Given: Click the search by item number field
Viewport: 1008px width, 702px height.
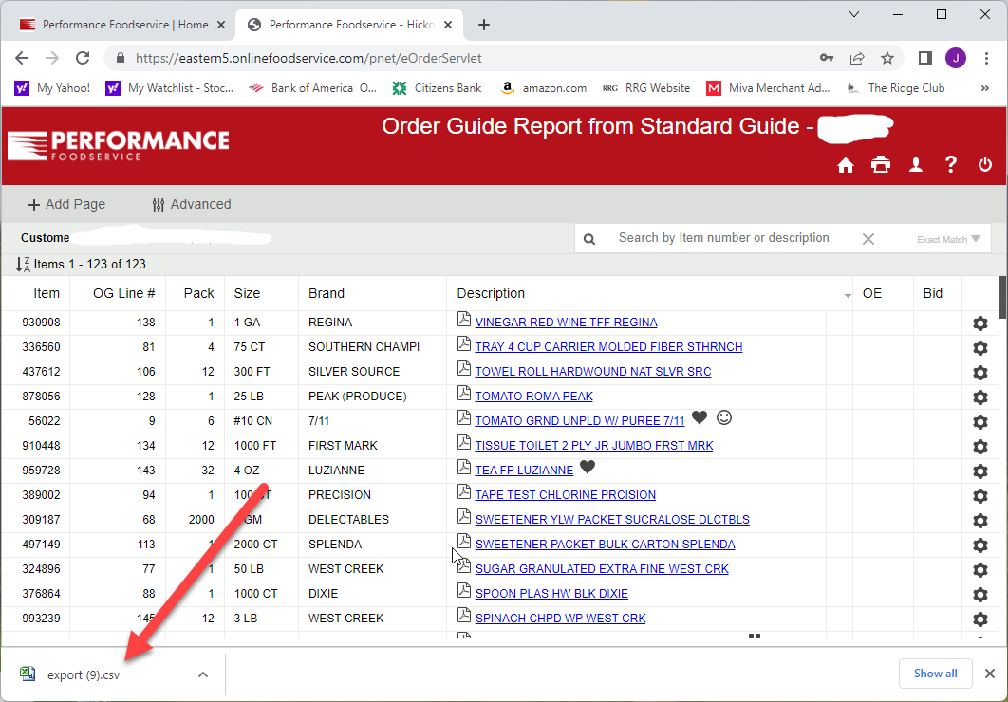Looking at the screenshot, I should pos(724,238).
